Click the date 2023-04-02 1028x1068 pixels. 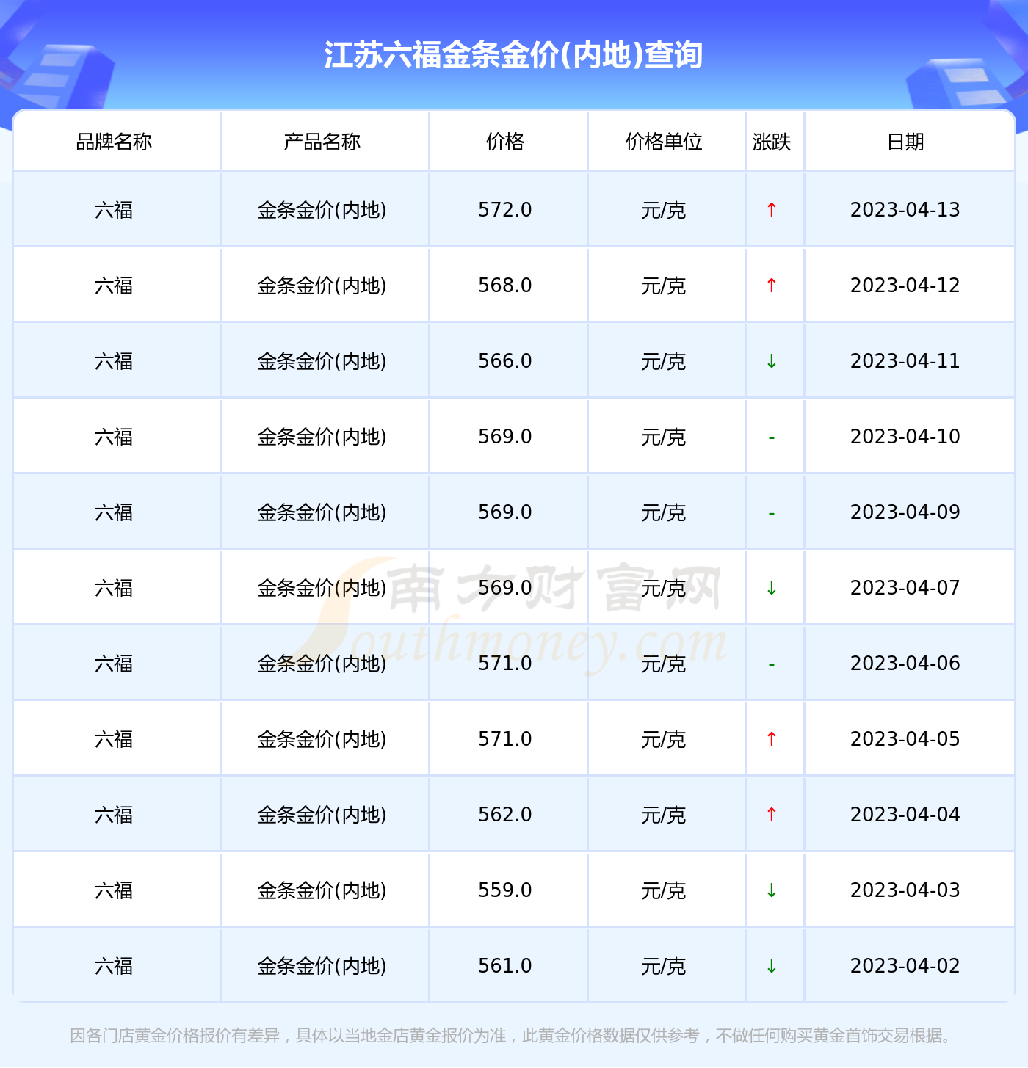905,966
